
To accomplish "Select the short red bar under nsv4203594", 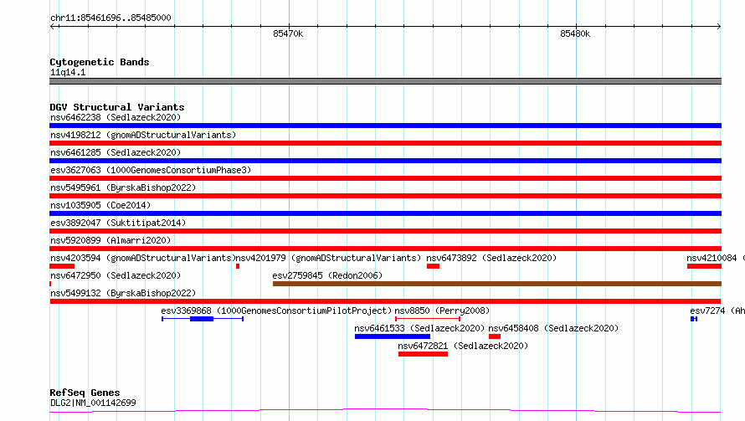I will pyautogui.click(x=62, y=266).
